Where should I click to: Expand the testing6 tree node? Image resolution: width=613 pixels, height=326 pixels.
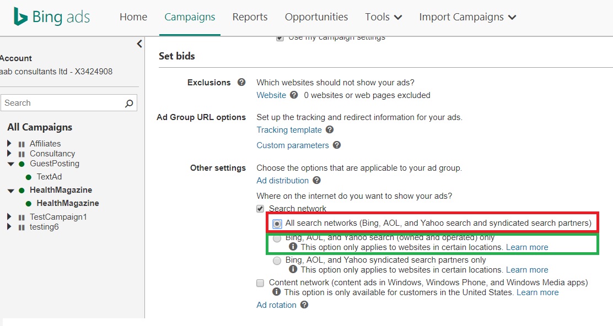9,227
